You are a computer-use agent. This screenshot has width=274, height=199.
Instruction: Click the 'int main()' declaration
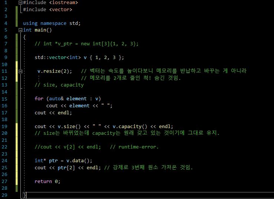coord(37,30)
